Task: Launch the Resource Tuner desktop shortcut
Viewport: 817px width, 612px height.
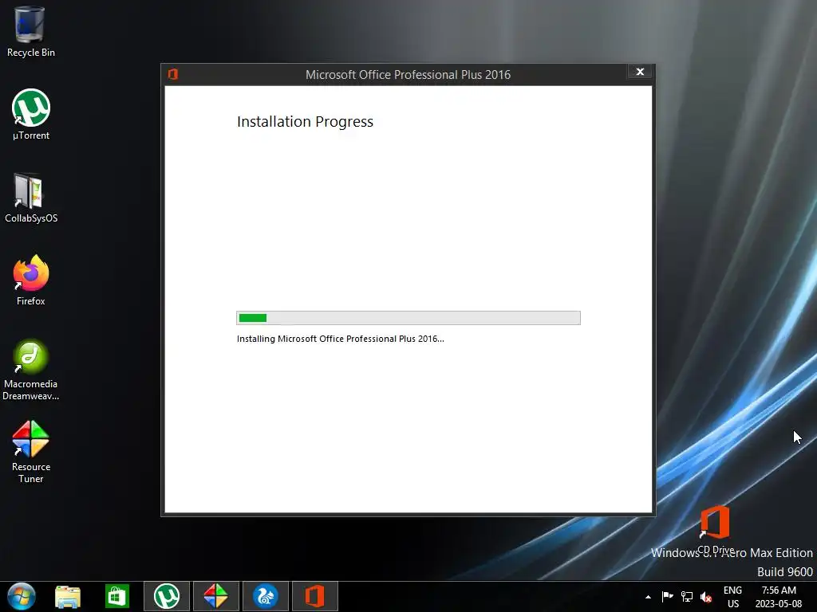Action: (x=31, y=453)
